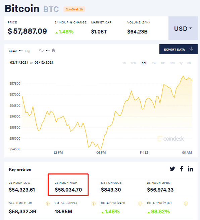Select the all time range

tap(189, 63)
